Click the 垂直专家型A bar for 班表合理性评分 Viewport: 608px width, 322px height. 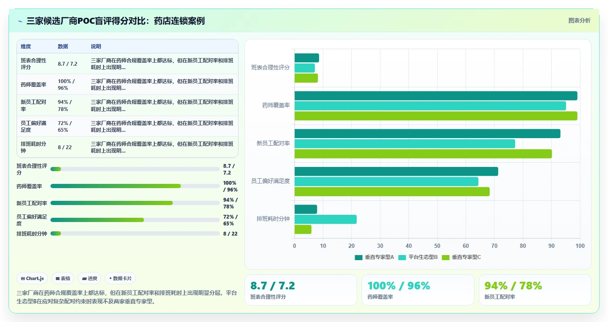pos(307,58)
